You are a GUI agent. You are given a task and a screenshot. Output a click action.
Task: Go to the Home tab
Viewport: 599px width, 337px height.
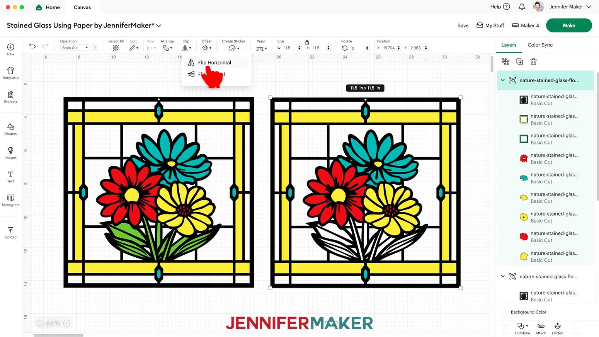(48, 7)
